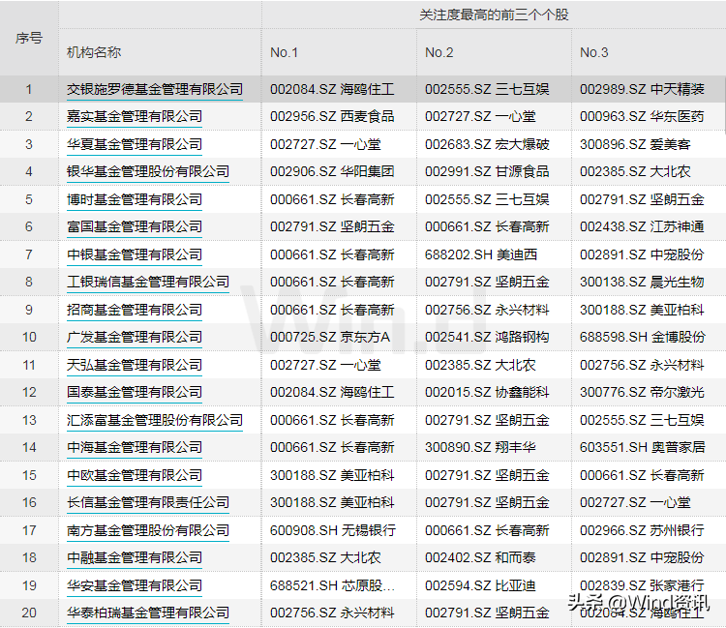Open 南方基金管理股份有限公司 link
The height and width of the screenshot is (628, 726).
pos(148,530)
